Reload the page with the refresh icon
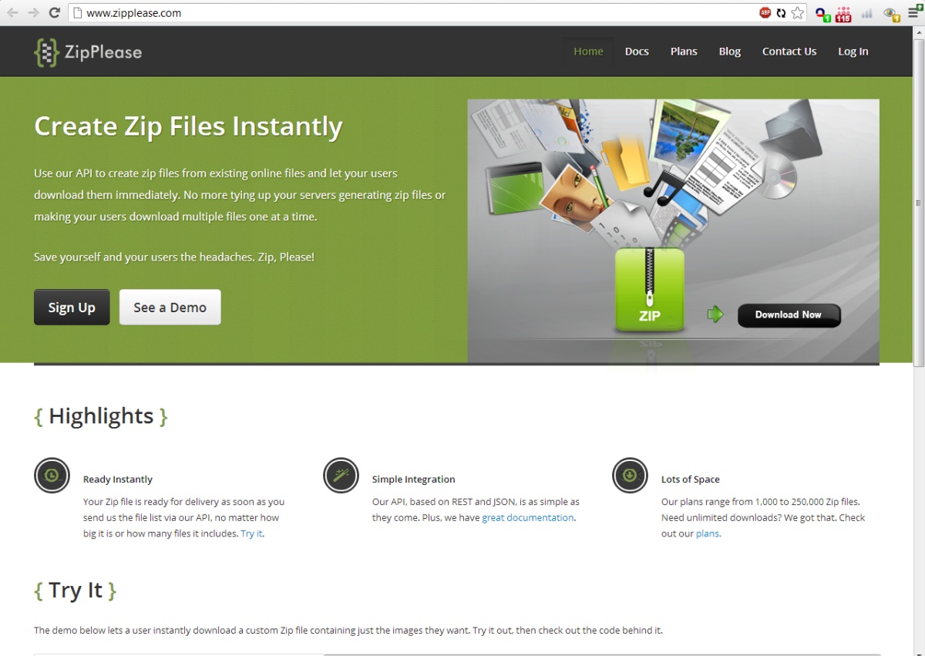925x656 pixels. [x=55, y=12]
